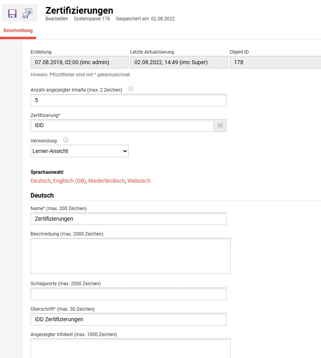Click the 'Bearbeiten' header text
This screenshot has height=358, width=321.
[57, 19]
